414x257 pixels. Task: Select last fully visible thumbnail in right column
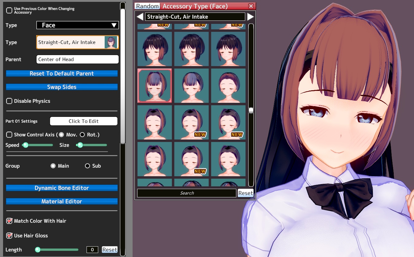228,159
